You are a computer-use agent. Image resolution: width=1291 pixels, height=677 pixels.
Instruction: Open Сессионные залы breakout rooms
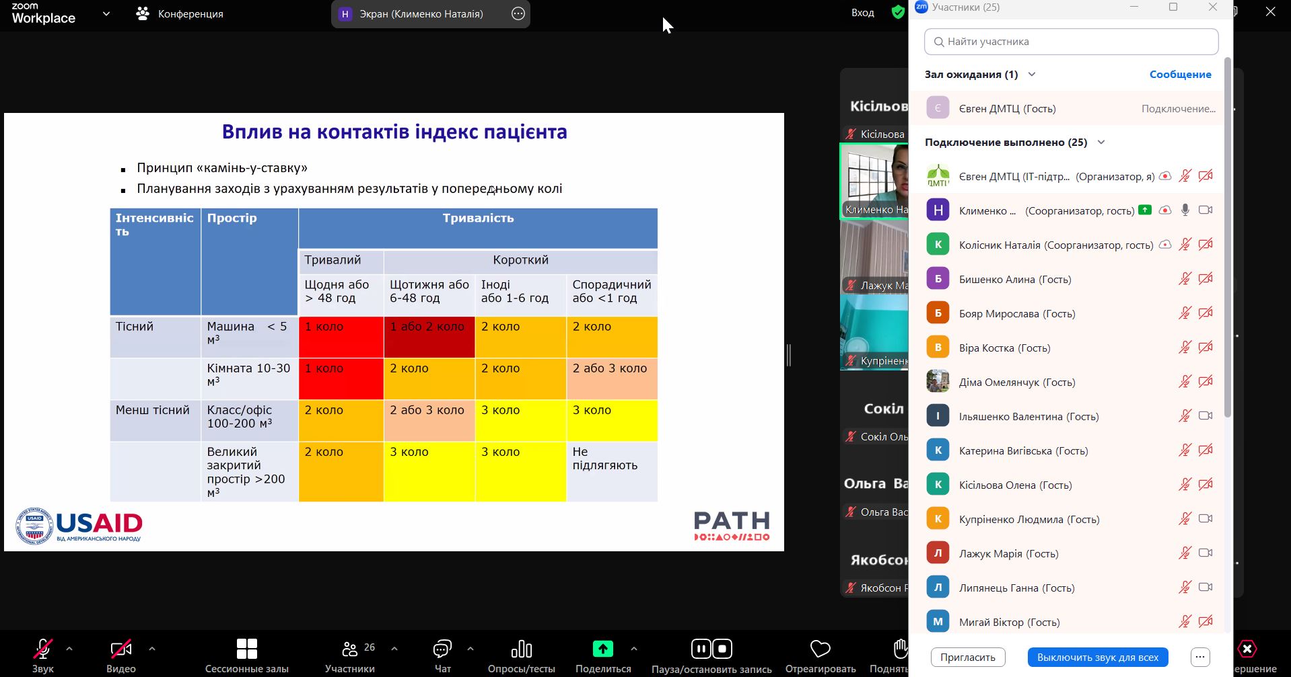click(246, 649)
